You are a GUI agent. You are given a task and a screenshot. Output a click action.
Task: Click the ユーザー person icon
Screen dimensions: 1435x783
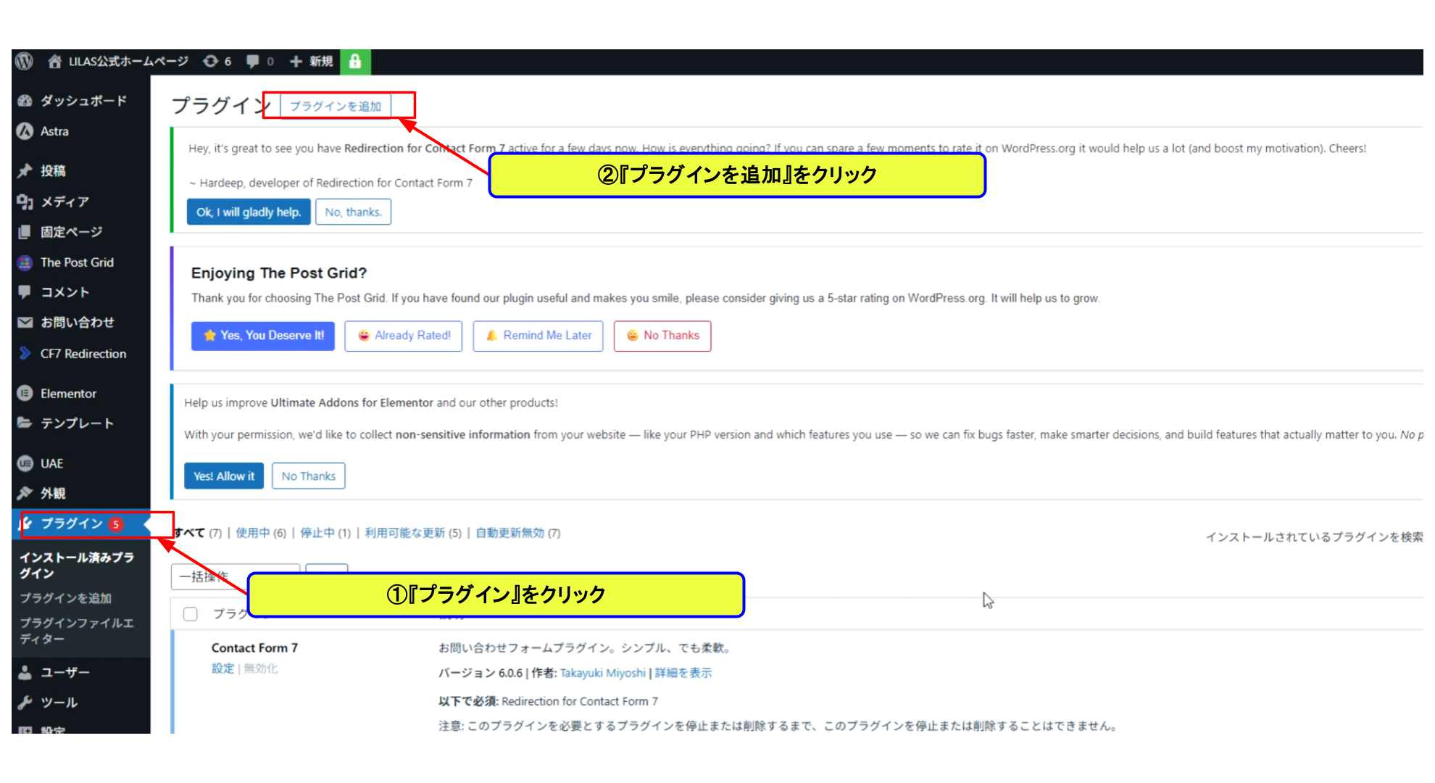tap(25, 673)
